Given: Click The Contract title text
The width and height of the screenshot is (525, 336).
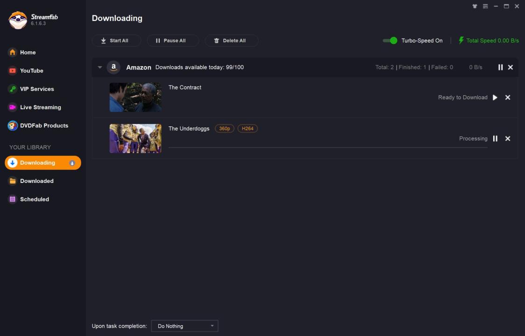Looking at the screenshot, I should pos(185,87).
